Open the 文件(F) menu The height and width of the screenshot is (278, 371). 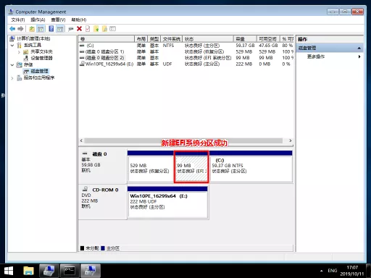click(18, 20)
